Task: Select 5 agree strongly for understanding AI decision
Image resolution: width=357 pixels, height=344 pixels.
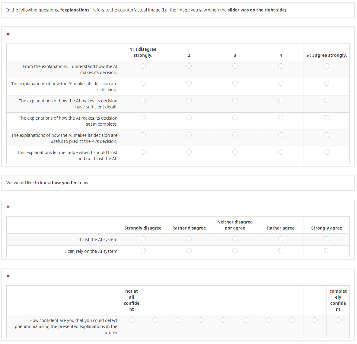Action: coord(327,66)
